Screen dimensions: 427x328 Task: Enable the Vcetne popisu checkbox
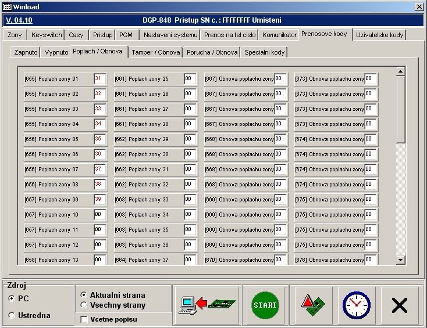pos(84,319)
